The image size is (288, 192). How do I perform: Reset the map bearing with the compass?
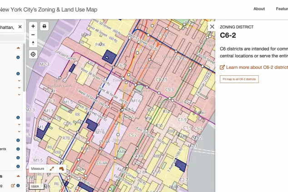pos(33,43)
